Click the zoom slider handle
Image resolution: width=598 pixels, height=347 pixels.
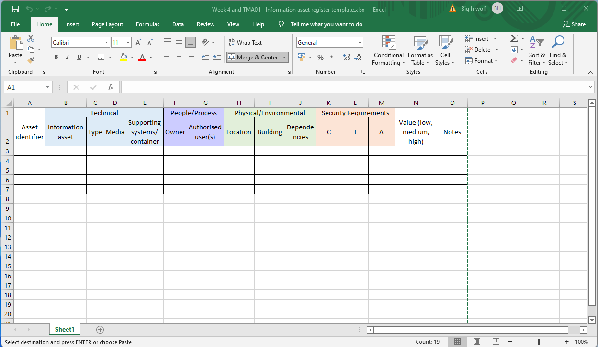539,342
